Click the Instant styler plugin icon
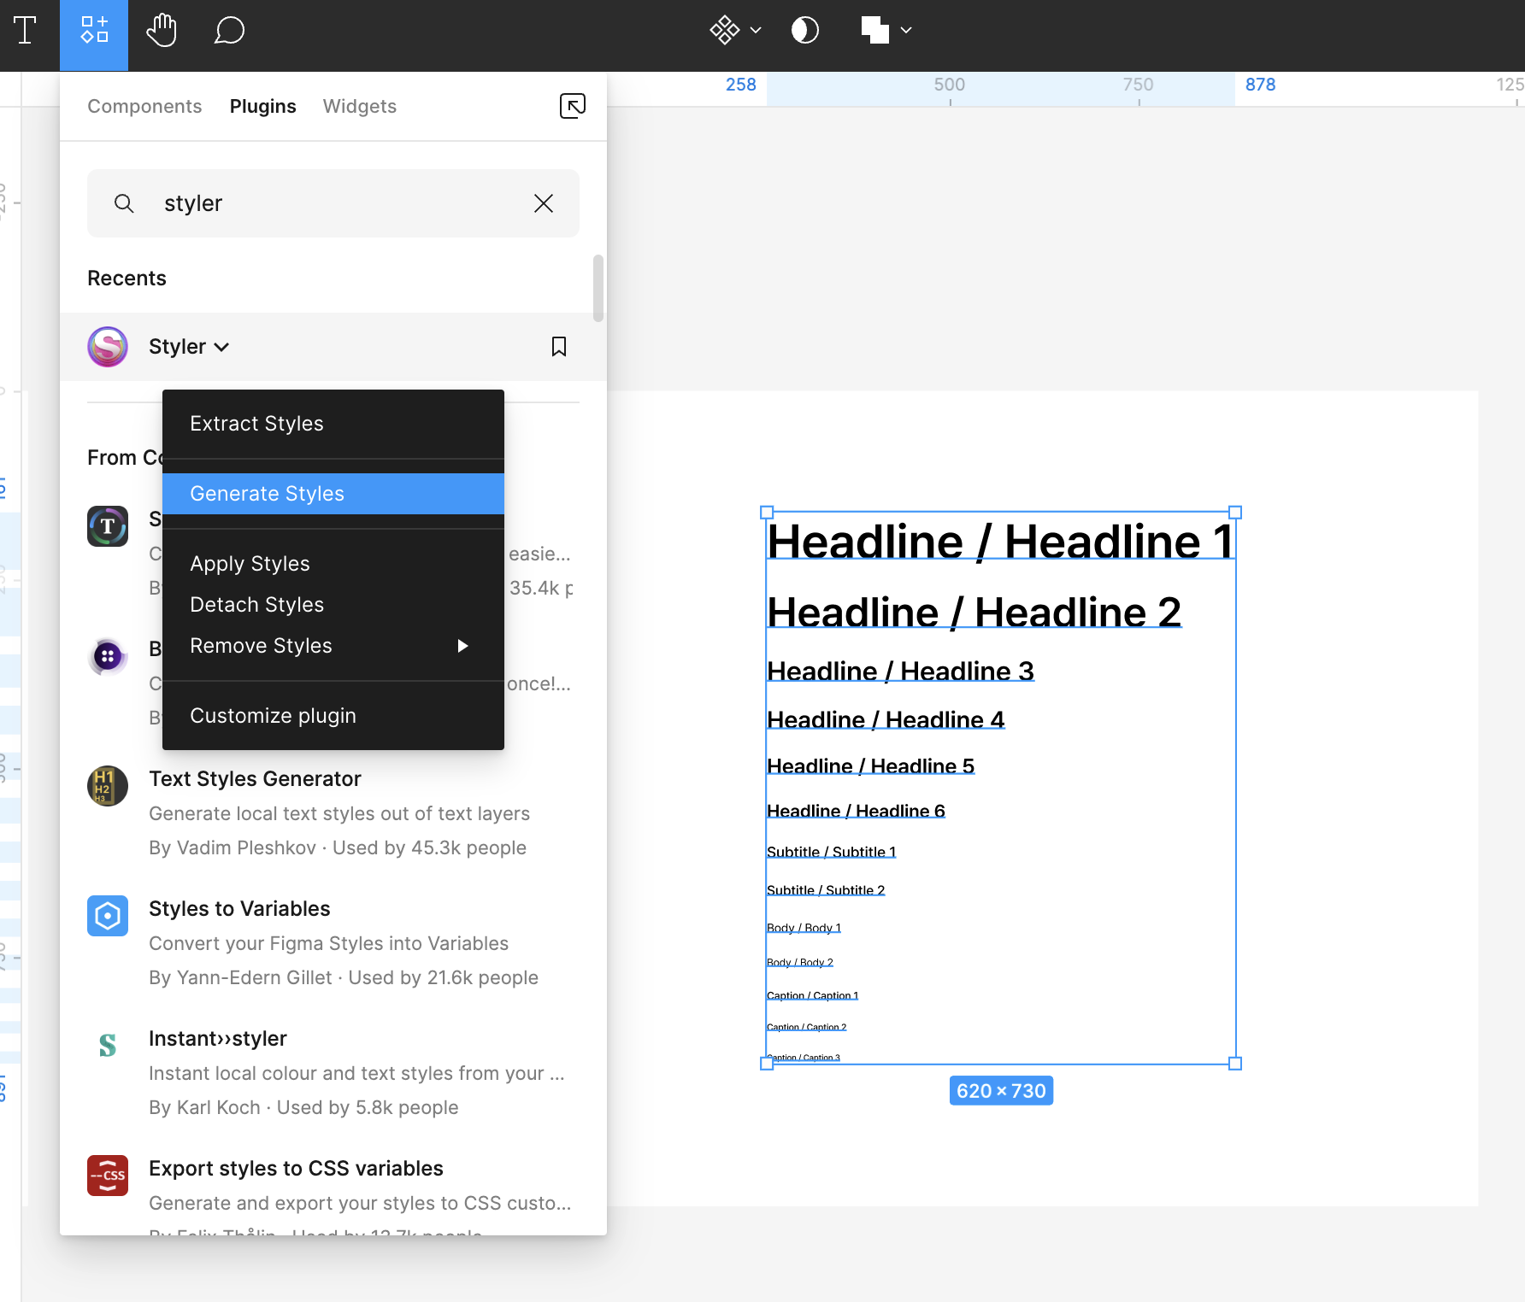1525x1302 pixels. [x=108, y=1046]
